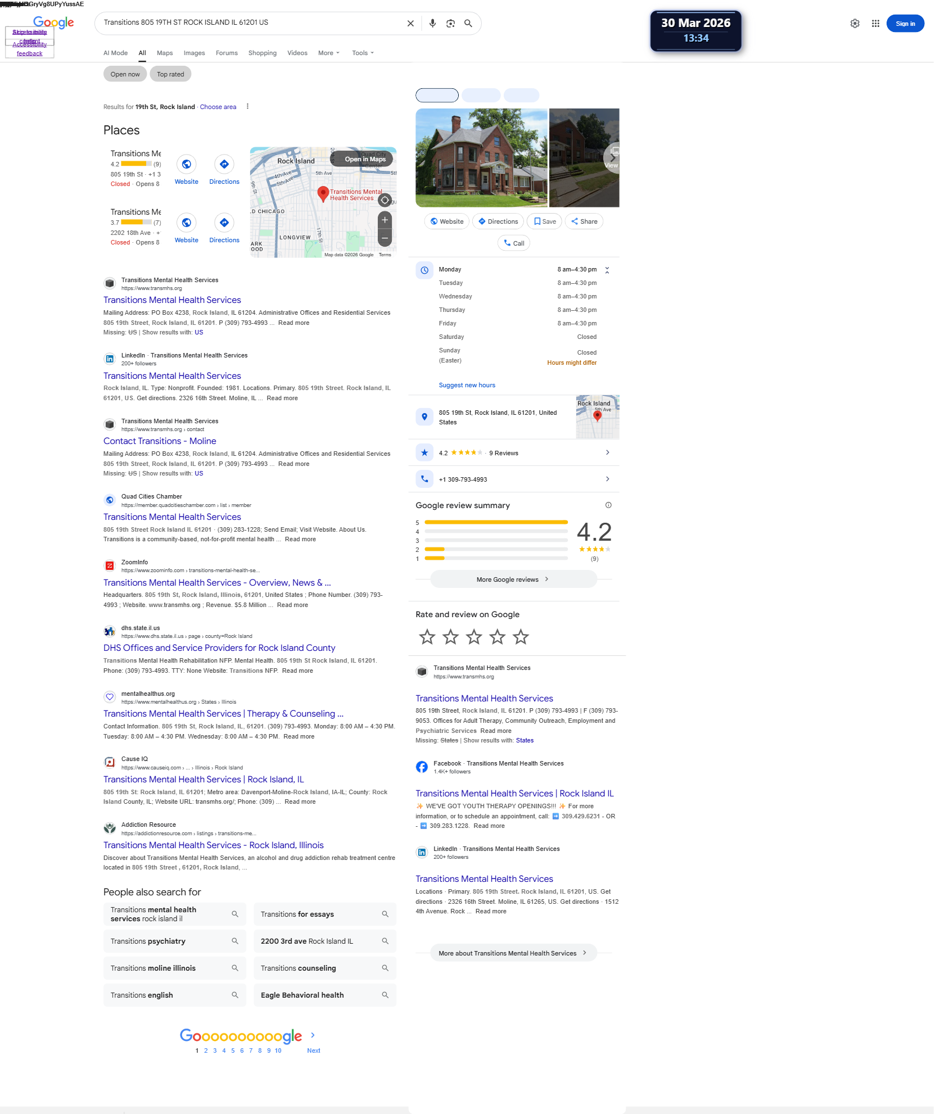Expand the phone number row arrow
Image resolution: width=940 pixels, height=1114 pixels.
pos(608,479)
